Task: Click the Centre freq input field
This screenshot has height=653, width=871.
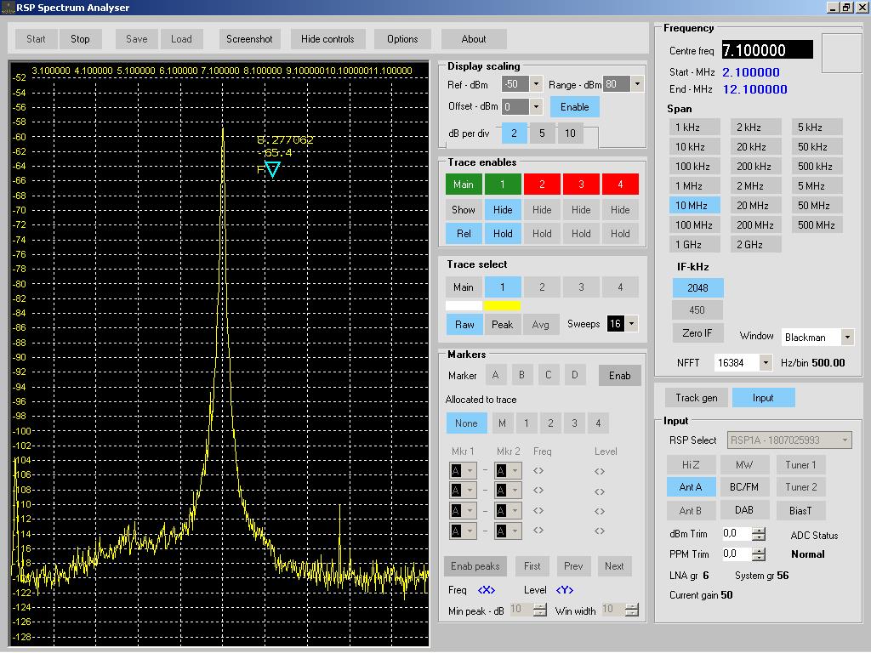Action: click(767, 50)
